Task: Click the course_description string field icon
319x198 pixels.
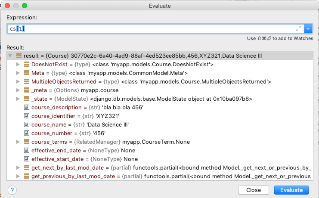Action: tap(27, 107)
